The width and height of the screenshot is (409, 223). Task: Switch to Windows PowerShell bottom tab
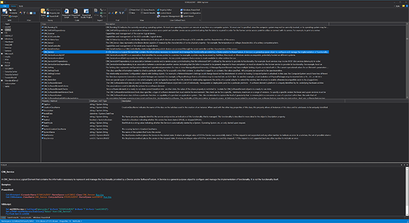coord(41,217)
